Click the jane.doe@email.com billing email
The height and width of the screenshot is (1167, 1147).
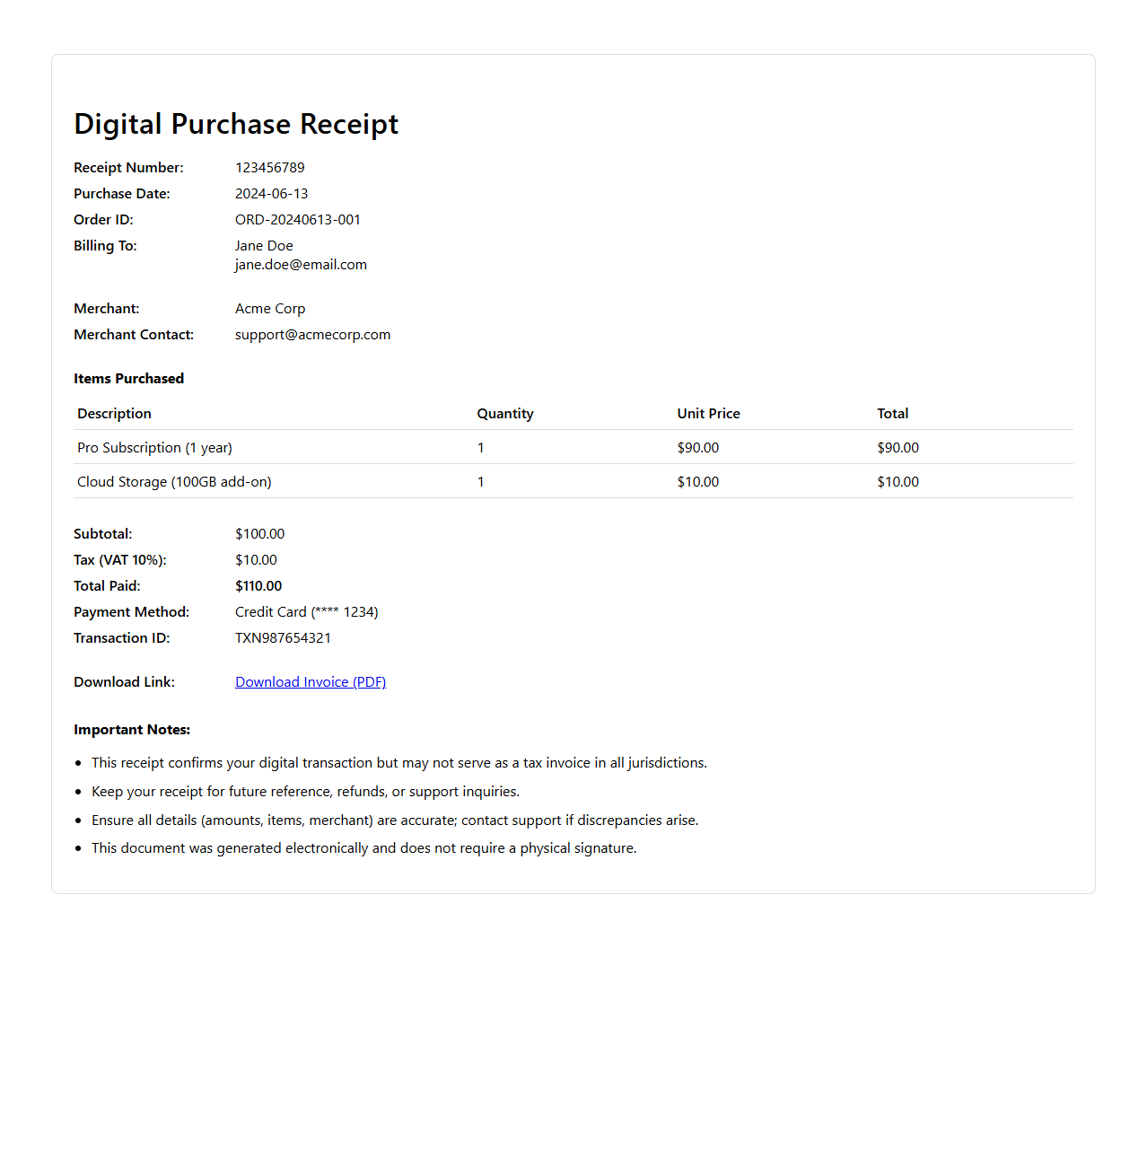(x=301, y=265)
